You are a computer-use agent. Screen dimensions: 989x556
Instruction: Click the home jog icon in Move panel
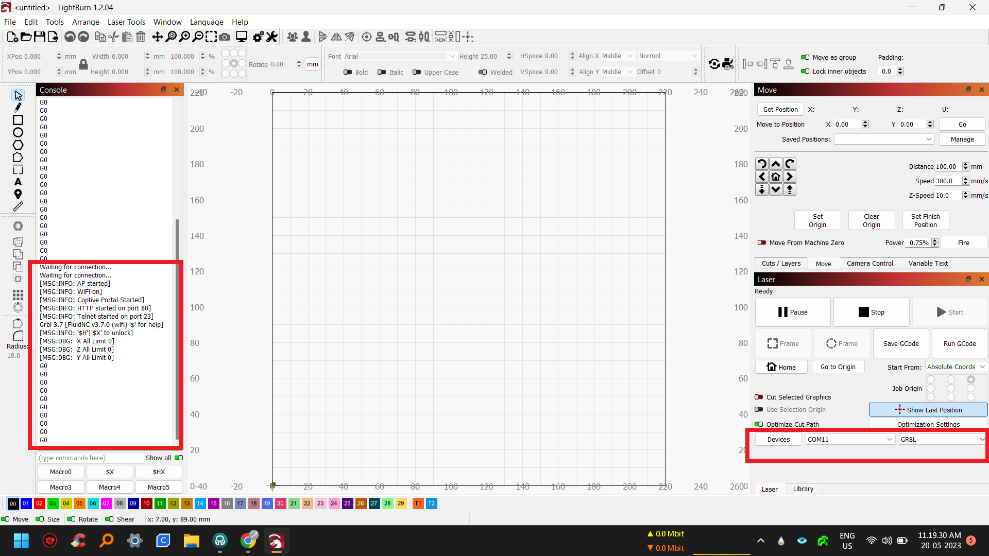776,177
